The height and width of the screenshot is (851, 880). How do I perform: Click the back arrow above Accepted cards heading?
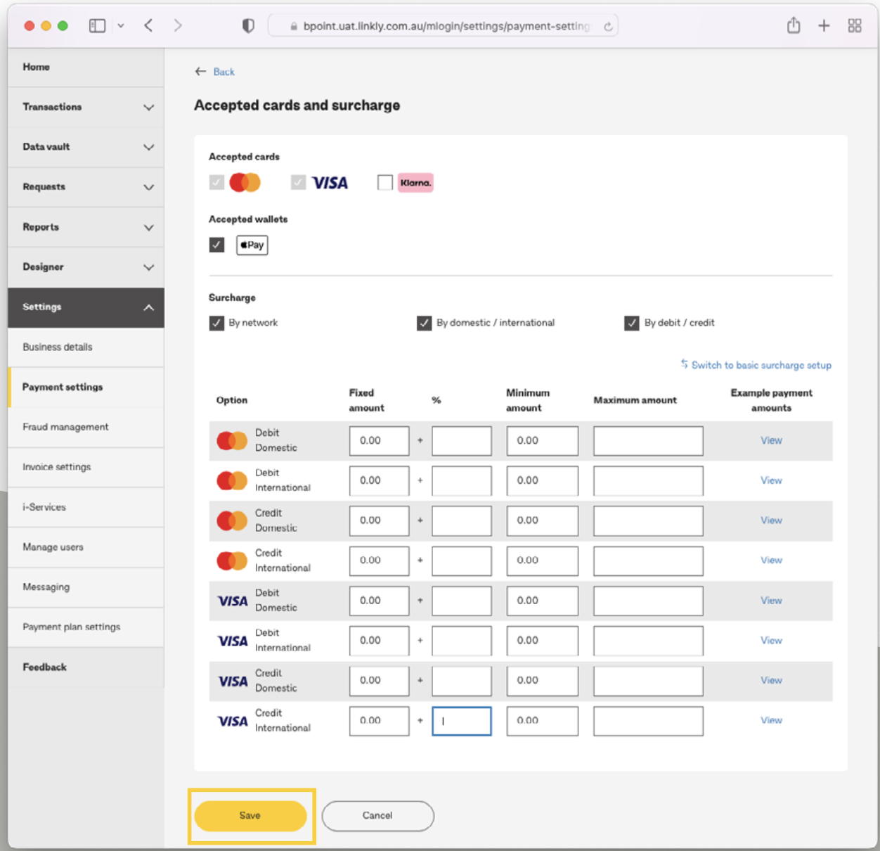[200, 71]
